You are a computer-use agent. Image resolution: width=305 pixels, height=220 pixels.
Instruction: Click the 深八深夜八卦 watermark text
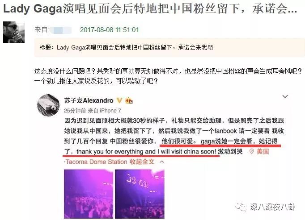click(273, 207)
